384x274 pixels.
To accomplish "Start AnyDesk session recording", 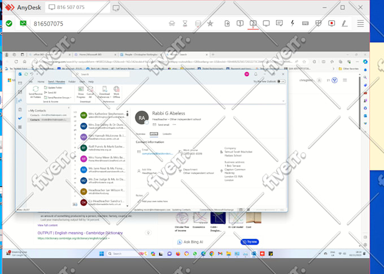I will (331, 23).
